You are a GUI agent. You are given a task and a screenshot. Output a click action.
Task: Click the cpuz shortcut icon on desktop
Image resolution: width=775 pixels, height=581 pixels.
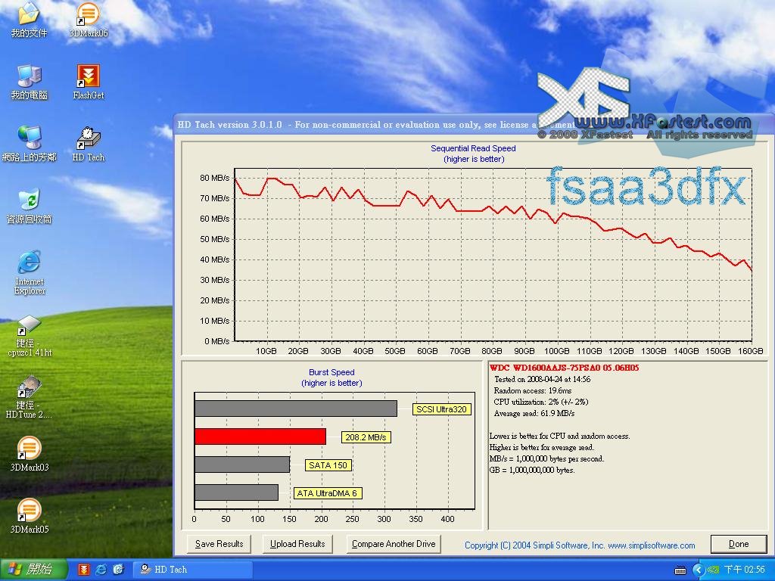click(29, 325)
